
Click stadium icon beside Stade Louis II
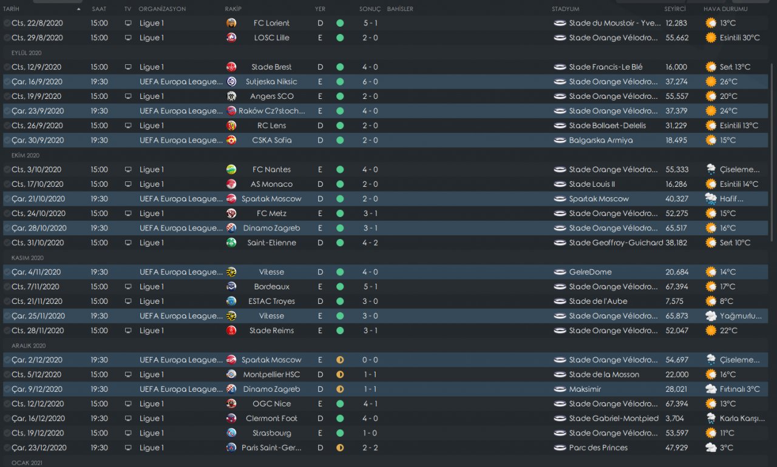560,184
